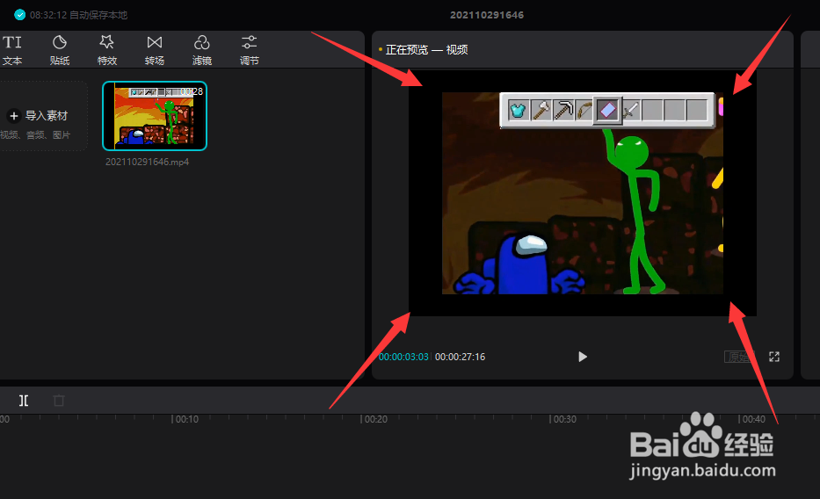The width and height of the screenshot is (820, 499).
Task: Click the project title 202110291646
Action: coord(487,15)
